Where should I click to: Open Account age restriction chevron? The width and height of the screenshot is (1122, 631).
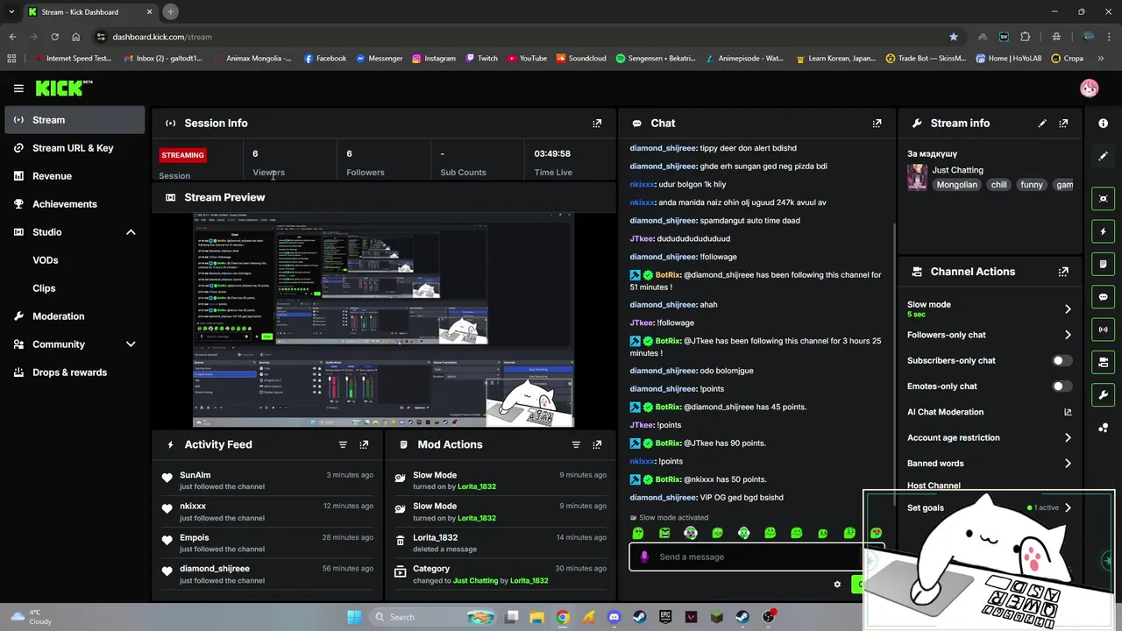[x=1068, y=437]
